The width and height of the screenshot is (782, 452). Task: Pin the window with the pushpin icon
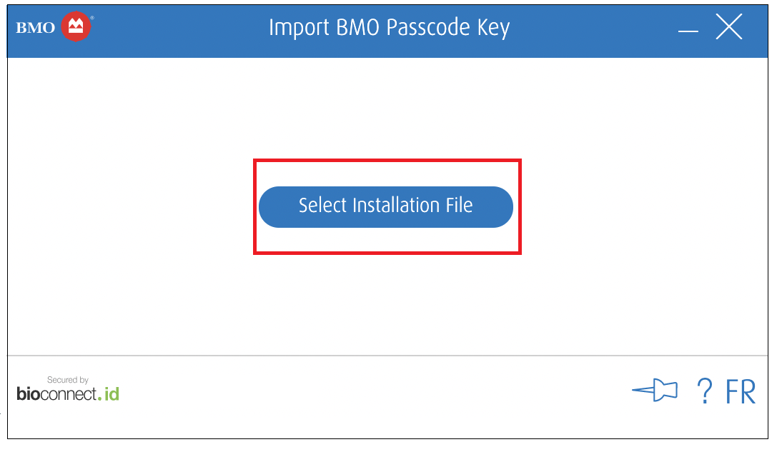[x=655, y=391]
